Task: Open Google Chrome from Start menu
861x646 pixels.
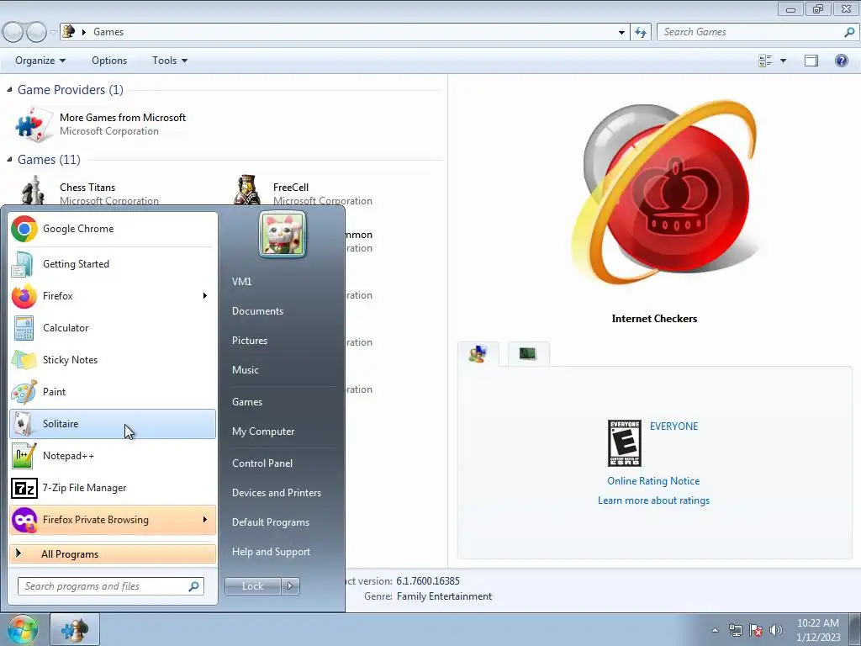Action: point(113,229)
